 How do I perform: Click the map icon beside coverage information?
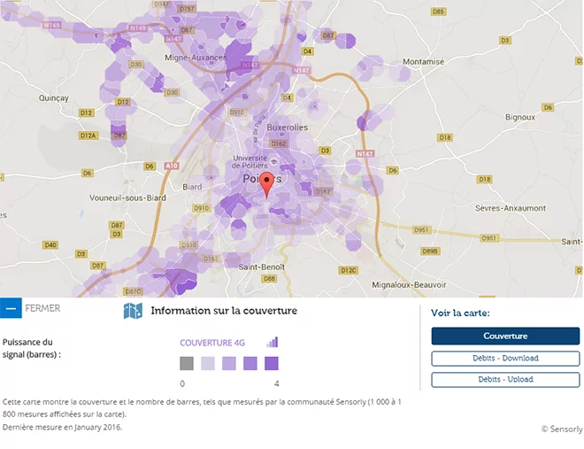click(133, 311)
